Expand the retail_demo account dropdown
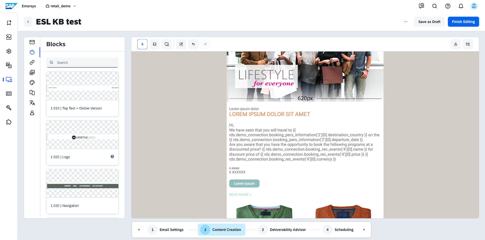This screenshot has height=240, width=485. coord(61,6)
